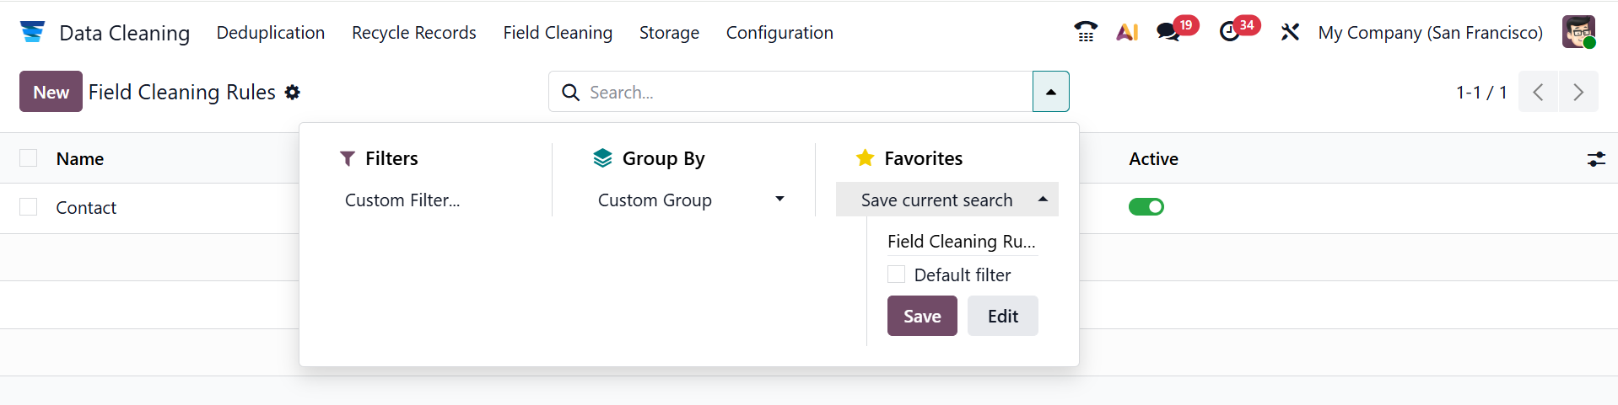
Task: Open the gear menu beside Field Cleaning Rules
Action: pos(293,92)
